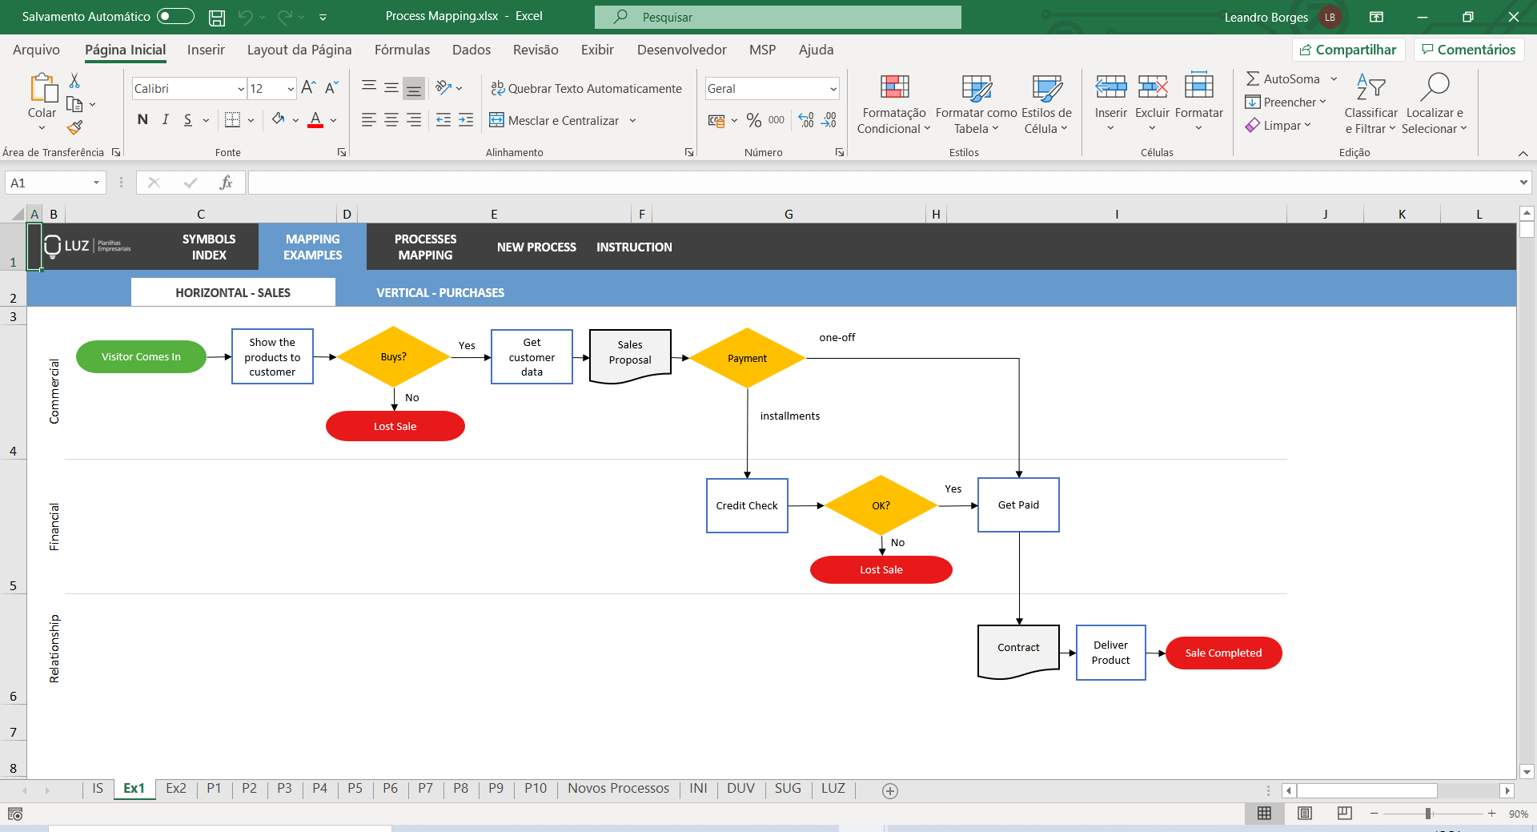Open the Name Box dropdown arrow
This screenshot has height=832, width=1537.
(96, 183)
